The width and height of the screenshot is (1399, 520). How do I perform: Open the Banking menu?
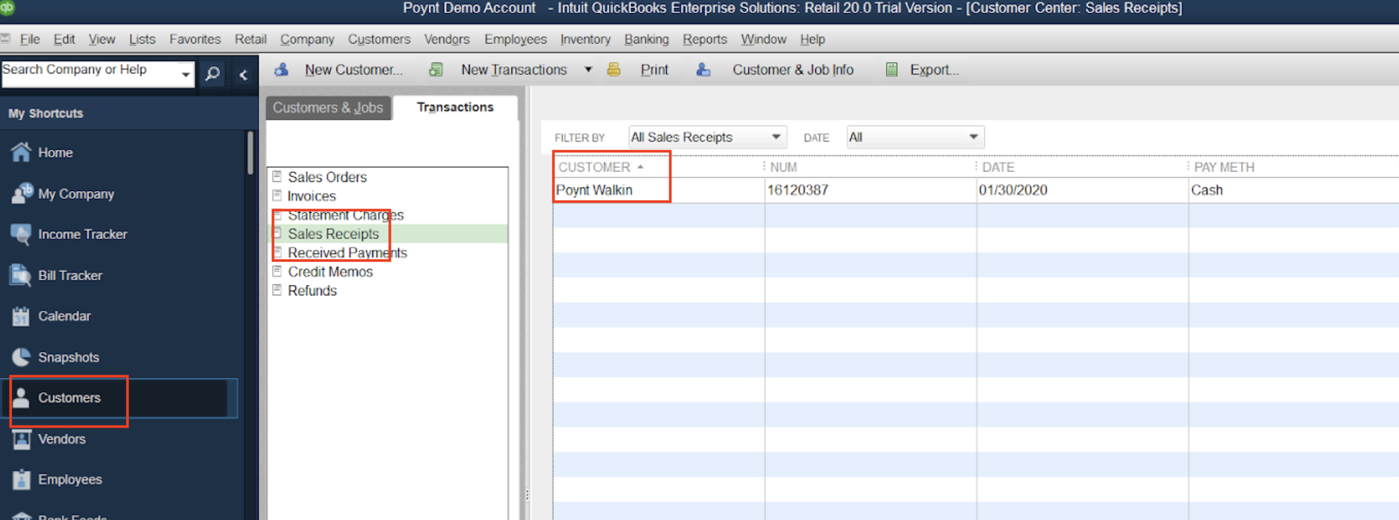pos(646,39)
